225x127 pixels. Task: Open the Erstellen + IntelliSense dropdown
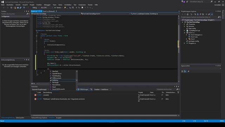point(103,89)
